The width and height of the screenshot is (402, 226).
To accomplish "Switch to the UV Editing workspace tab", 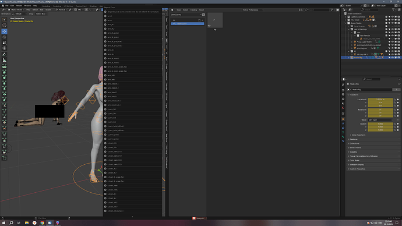I will (x=68, y=6).
